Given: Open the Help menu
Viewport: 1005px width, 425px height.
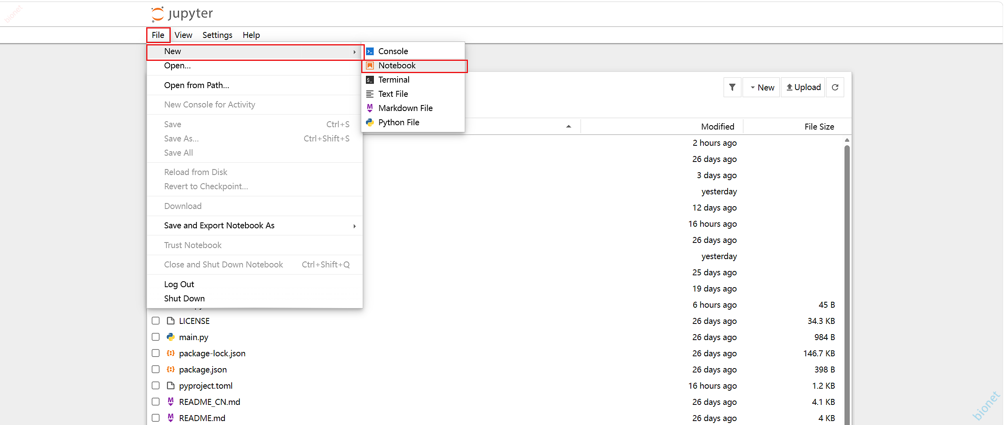Looking at the screenshot, I should pos(251,35).
